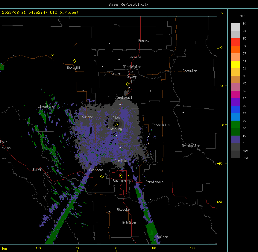The width and height of the screenshot is (258, 252).
Task: Pick the blue 33–36 dBZ legend swatch
Action: pyautogui.click(x=235, y=109)
